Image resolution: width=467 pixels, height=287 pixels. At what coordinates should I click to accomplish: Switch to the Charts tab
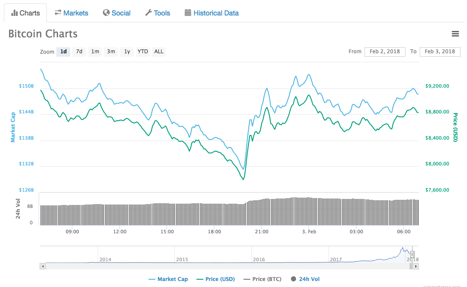click(x=25, y=13)
